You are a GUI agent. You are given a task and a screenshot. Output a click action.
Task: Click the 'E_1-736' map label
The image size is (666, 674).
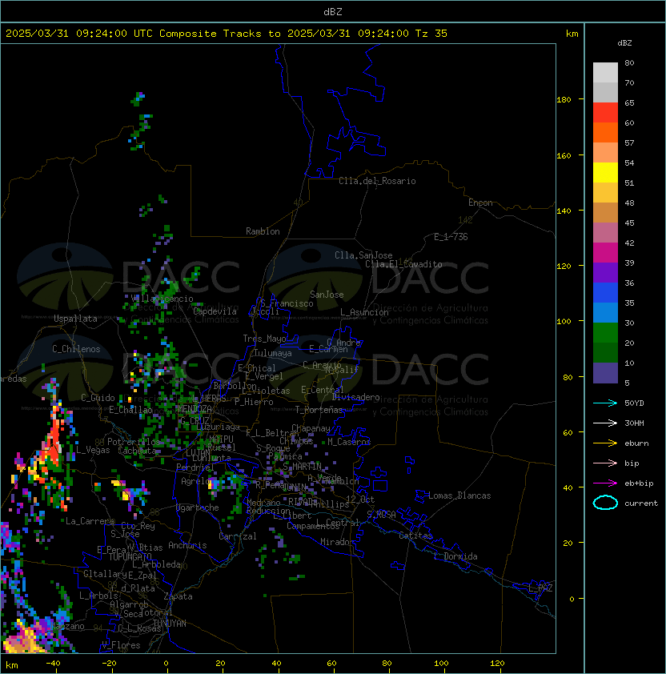(451, 237)
